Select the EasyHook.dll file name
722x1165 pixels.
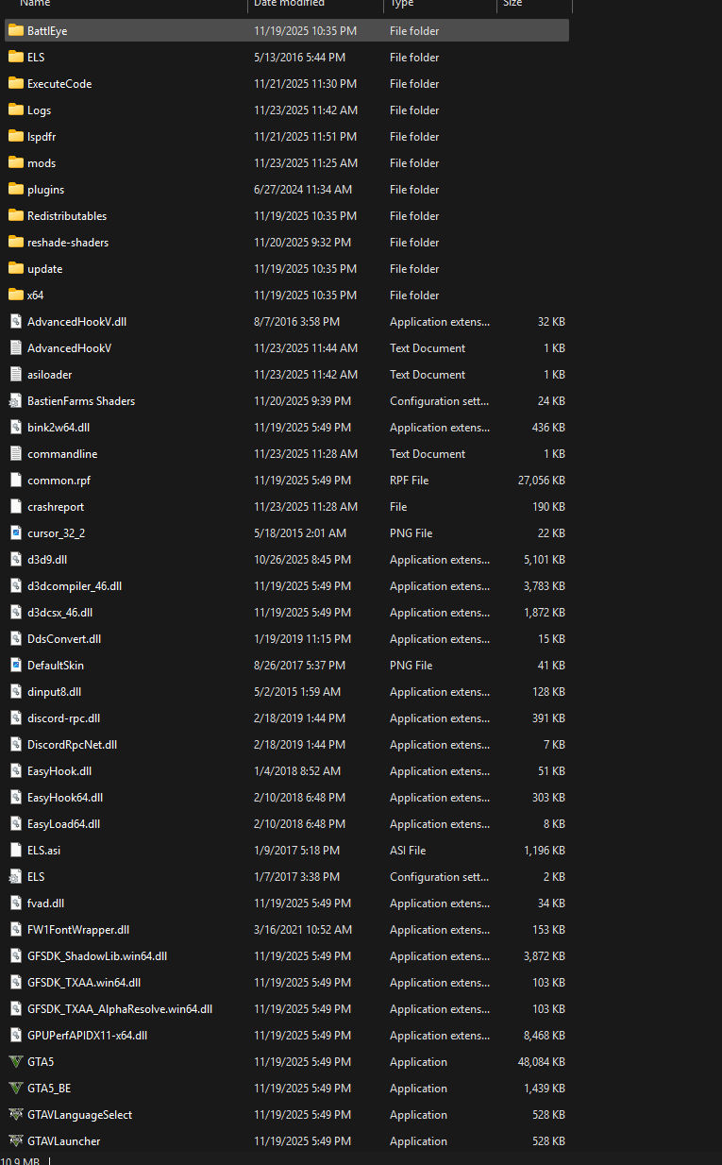point(59,771)
